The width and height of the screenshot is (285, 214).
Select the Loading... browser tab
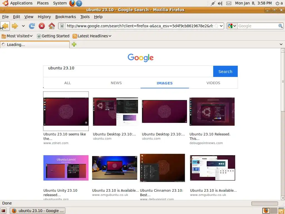click(35, 45)
